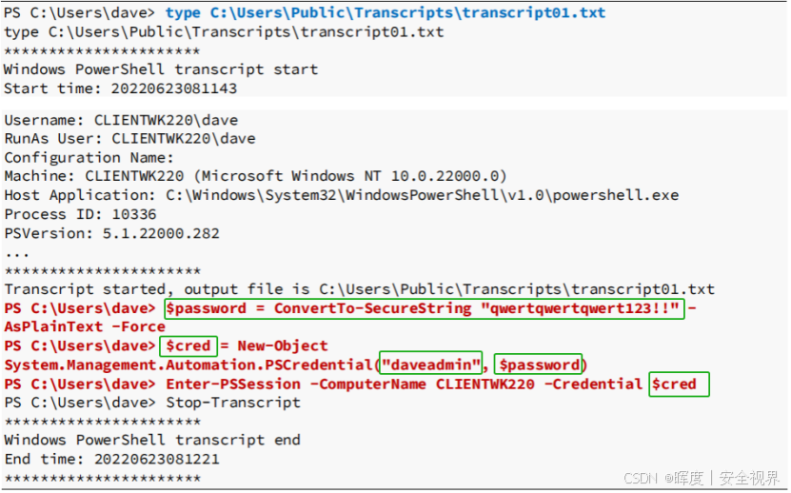
Task: Click the Configuration Name: line
Action: click(x=89, y=158)
